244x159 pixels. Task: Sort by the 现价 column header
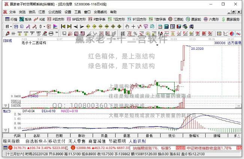pos(172,136)
